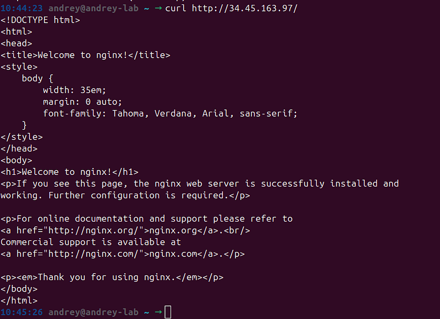
Task: Click the closing </html> tag line
Action: [19, 300]
